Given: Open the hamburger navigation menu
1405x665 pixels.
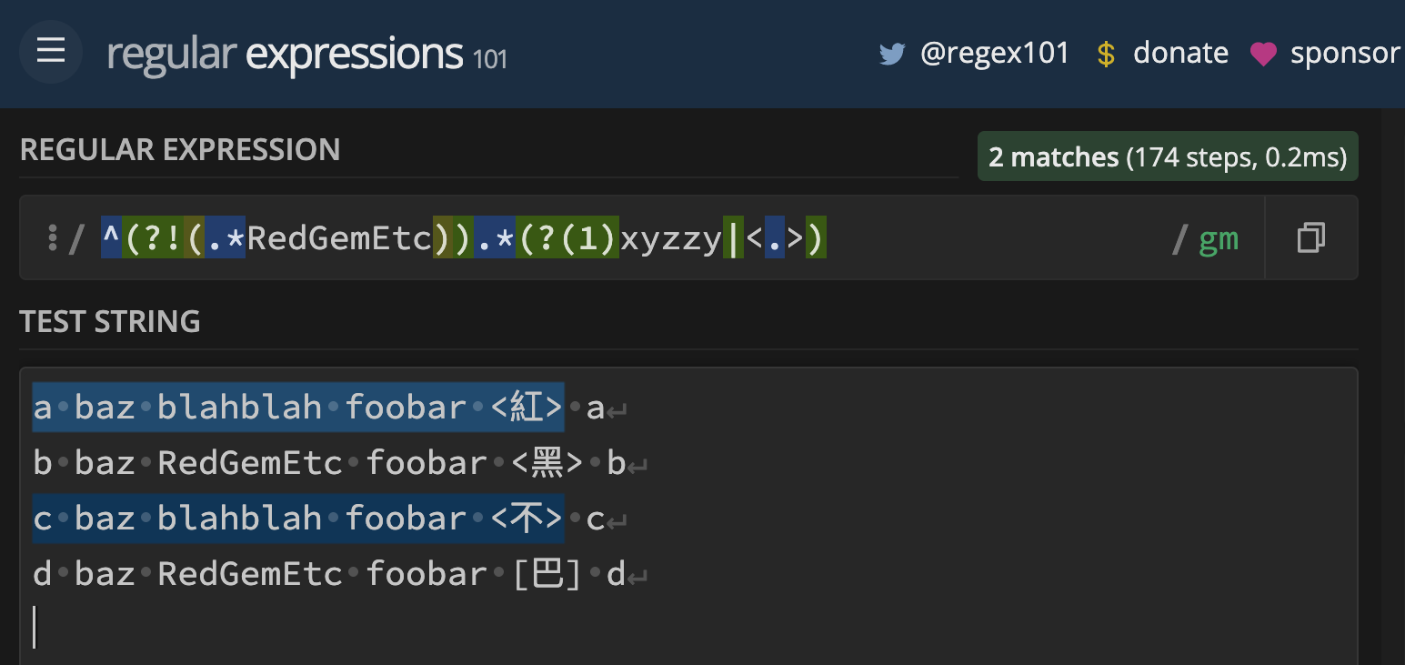Looking at the screenshot, I should coord(50,52).
